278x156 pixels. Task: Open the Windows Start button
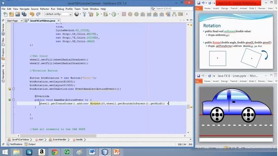click(x=5, y=152)
